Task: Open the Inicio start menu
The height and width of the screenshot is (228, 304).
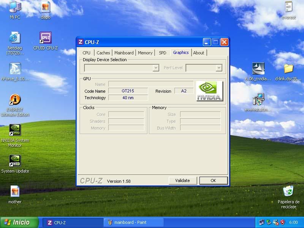Action: click(19, 222)
